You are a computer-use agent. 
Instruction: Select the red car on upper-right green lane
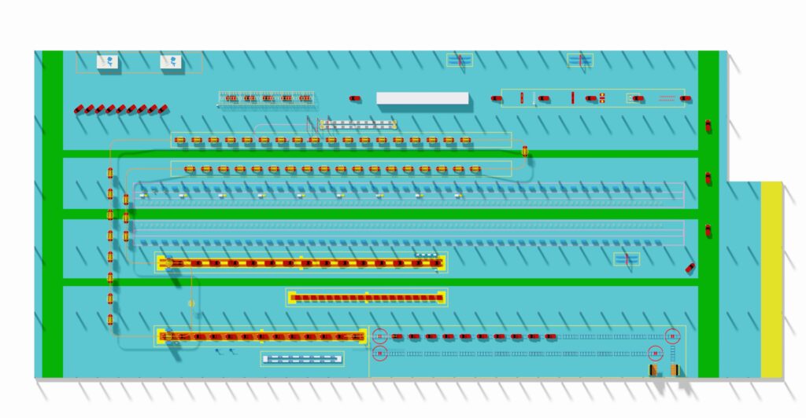[x=708, y=125]
